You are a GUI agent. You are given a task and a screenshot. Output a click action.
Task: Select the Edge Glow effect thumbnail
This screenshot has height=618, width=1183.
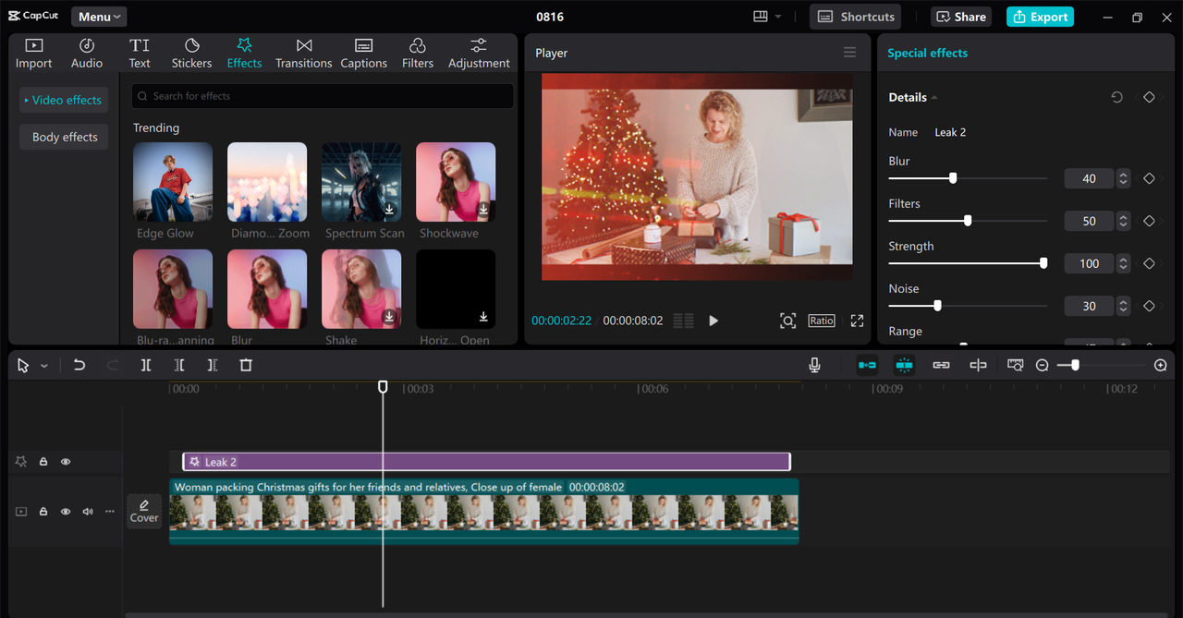click(x=173, y=182)
